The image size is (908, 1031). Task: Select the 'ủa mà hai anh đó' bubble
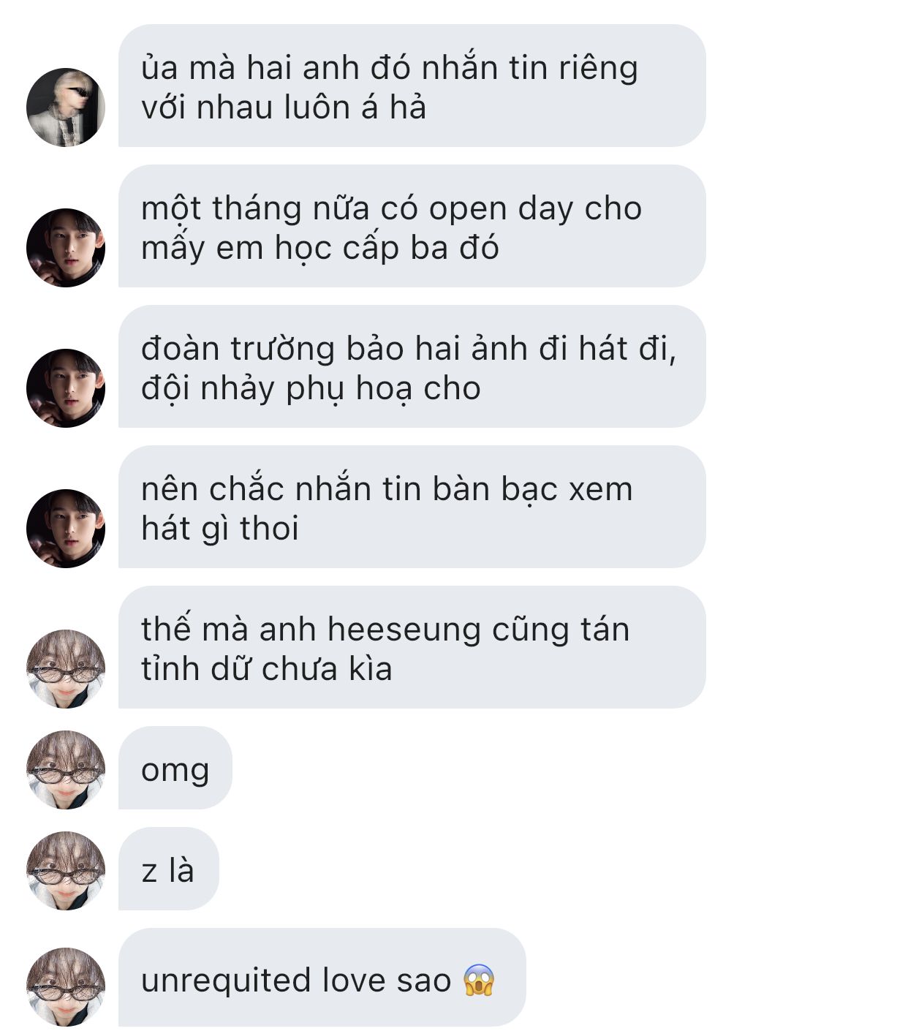[412, 86]
